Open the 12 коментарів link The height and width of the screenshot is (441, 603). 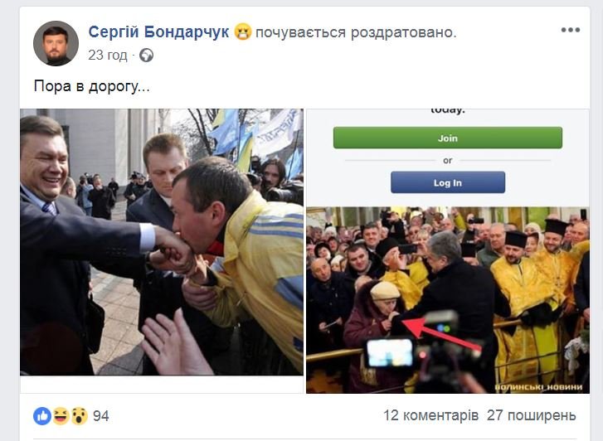(430, 415)
